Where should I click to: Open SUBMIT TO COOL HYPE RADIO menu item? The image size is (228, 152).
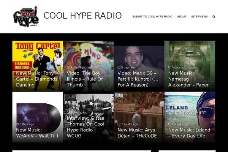pos(152,17)
